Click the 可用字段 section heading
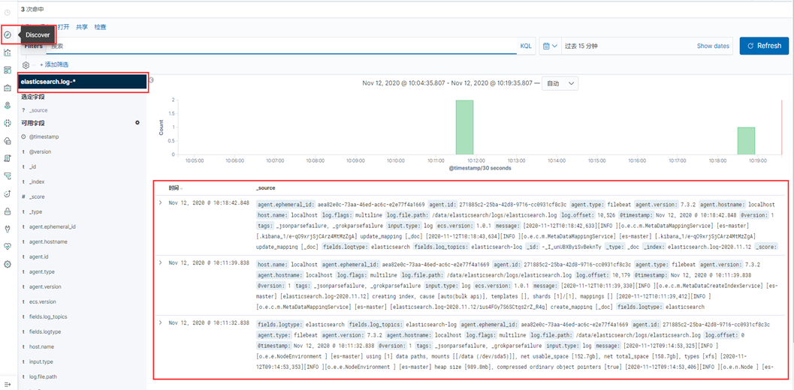794x390 pixels. 33,123
